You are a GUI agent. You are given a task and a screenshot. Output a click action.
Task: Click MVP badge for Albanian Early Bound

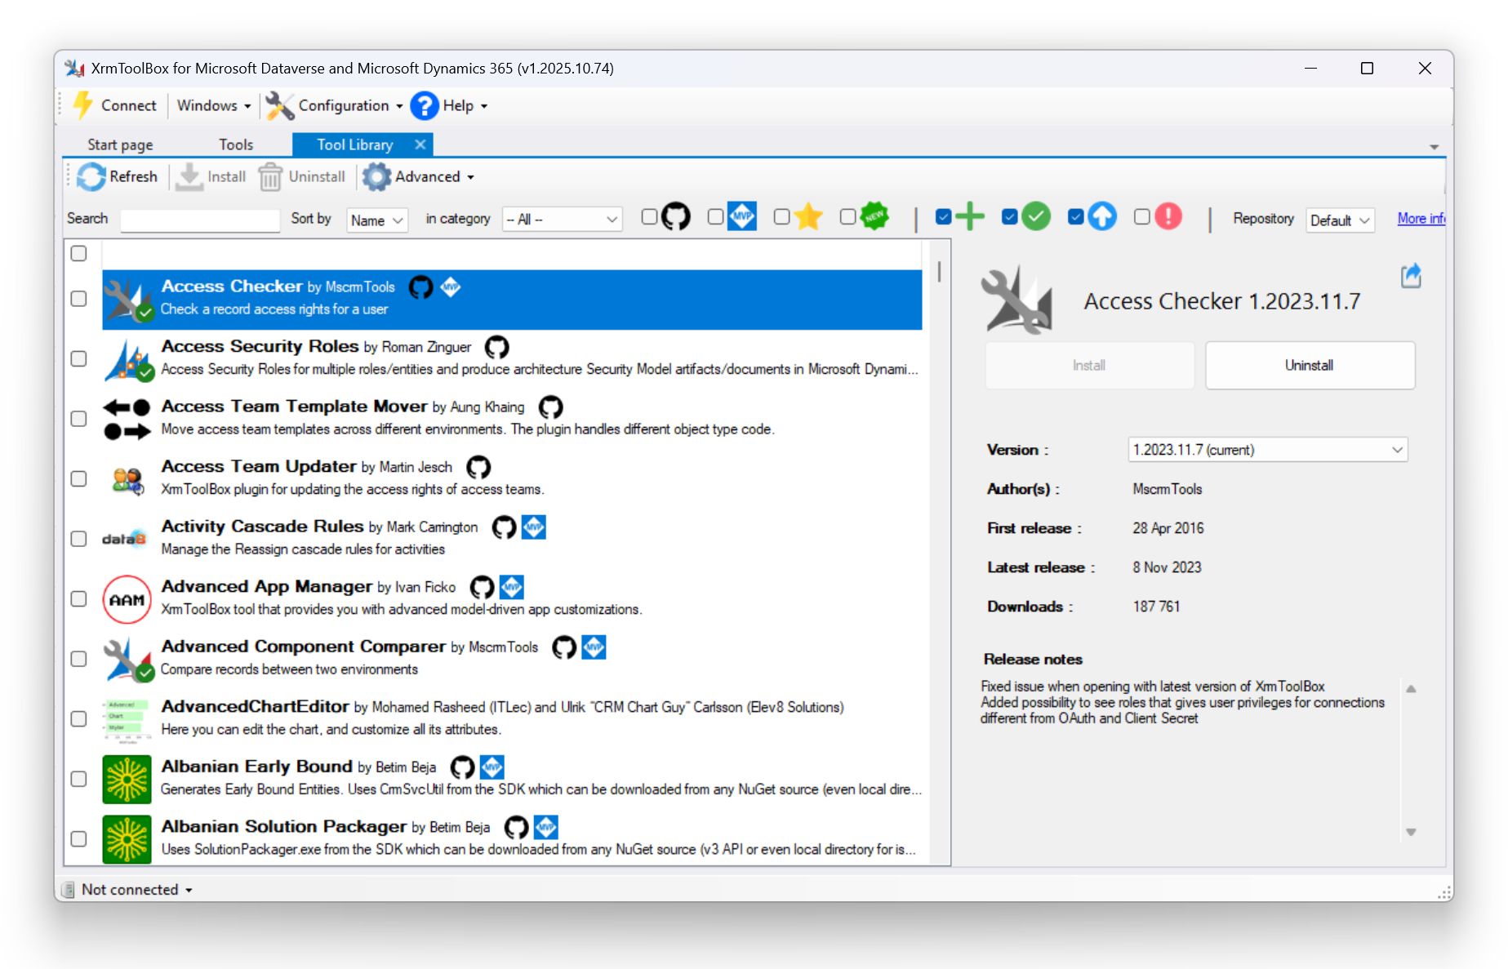coord(492,767)
